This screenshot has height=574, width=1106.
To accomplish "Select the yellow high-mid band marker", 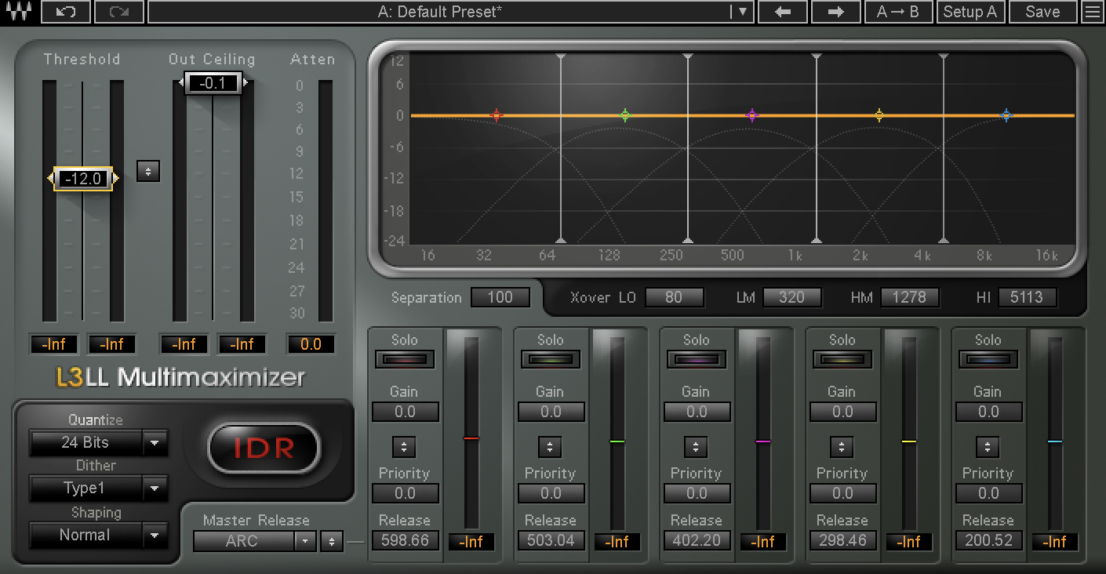I will click(879, 115).
